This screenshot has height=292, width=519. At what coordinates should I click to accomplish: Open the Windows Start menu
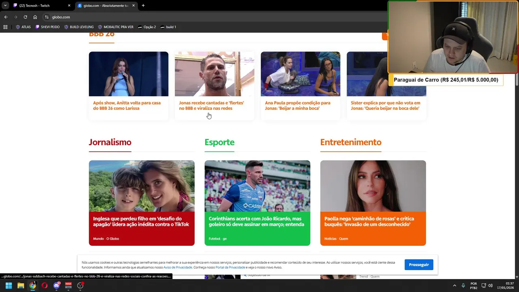(9, 286)
